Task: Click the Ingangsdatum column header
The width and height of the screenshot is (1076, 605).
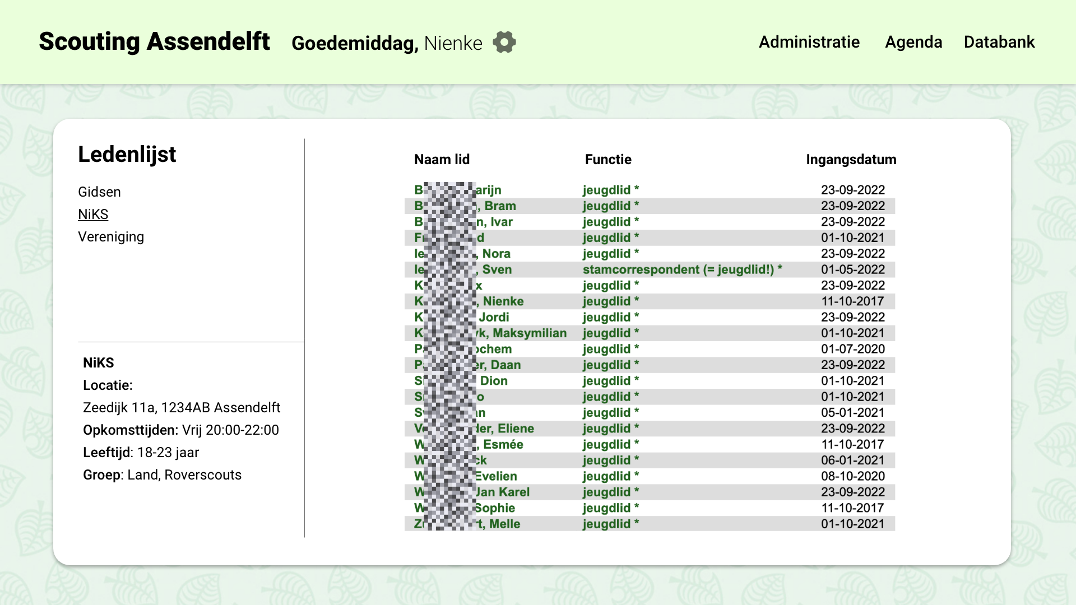Action: [851, 159]
